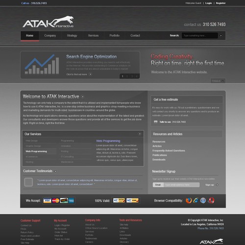Click the Login link at top
Screen dimensions: 245x245
pyautogui.click(x=209, y=3)
